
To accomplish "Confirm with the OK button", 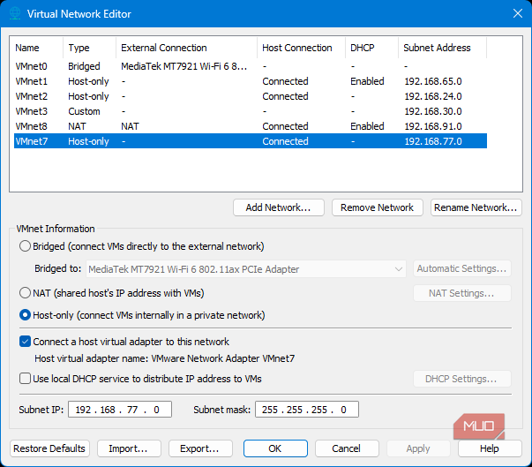I will click(275, 448).
